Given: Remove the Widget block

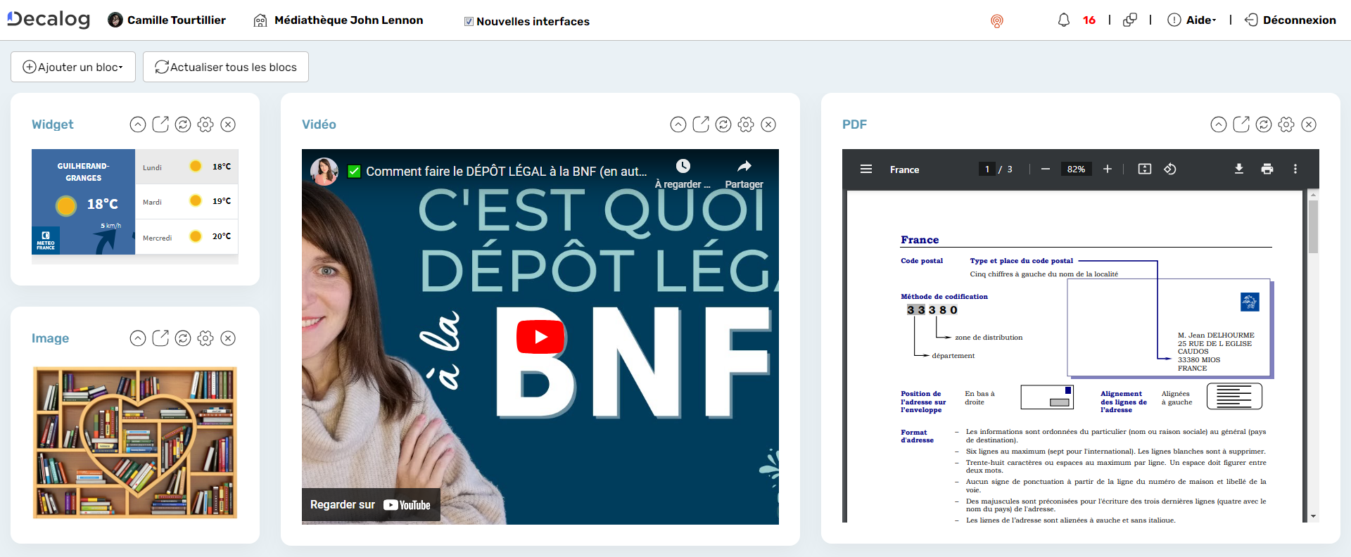Looking at the screenshot, I should click(228, 124).
